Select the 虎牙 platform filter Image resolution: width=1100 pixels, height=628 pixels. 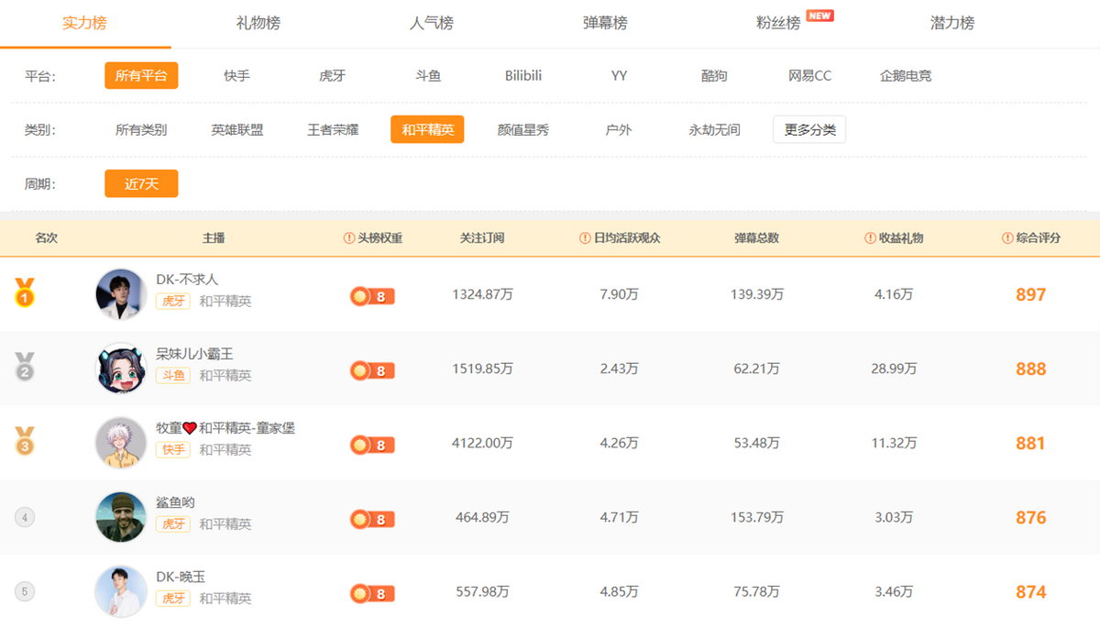[332, 75]
